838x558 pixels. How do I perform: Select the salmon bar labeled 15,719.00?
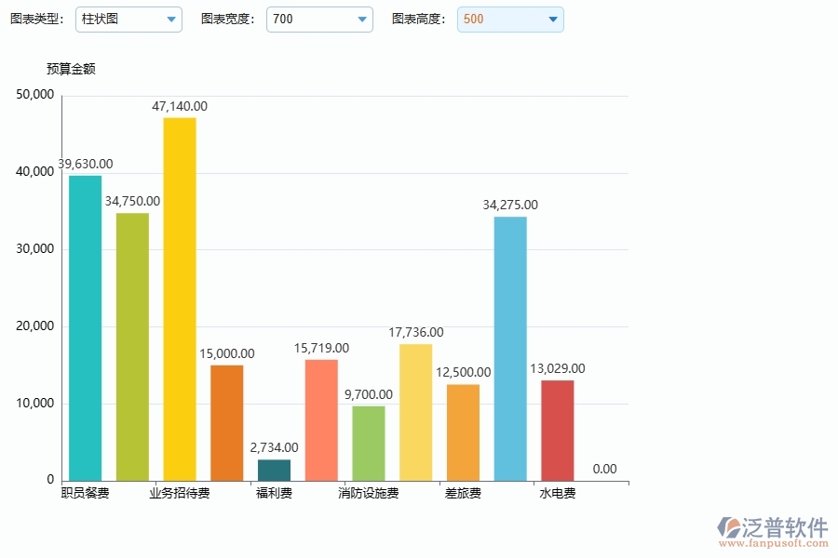(320, 418)
